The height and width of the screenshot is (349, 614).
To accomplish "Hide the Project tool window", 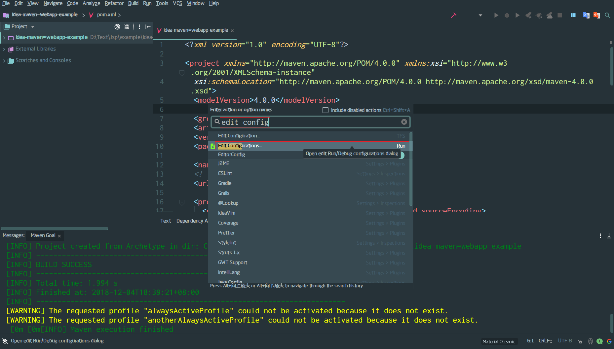I will (x=148, y=27).
